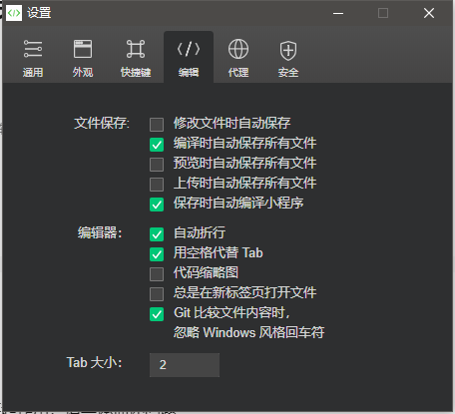Enable 代码缩略图 minimap checkbox
Viewport: 455px width, 414px height.
tap(157, 274)
